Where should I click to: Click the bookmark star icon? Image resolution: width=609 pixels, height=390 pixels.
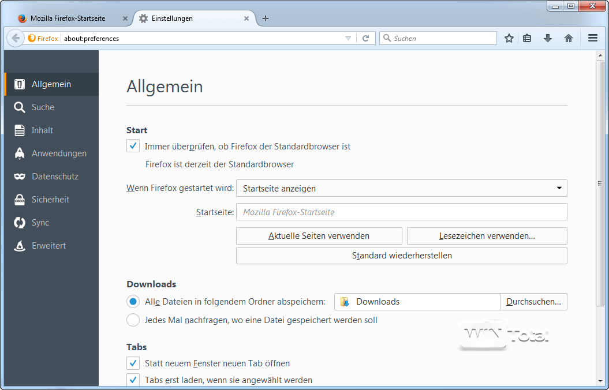tap(509, 38)
